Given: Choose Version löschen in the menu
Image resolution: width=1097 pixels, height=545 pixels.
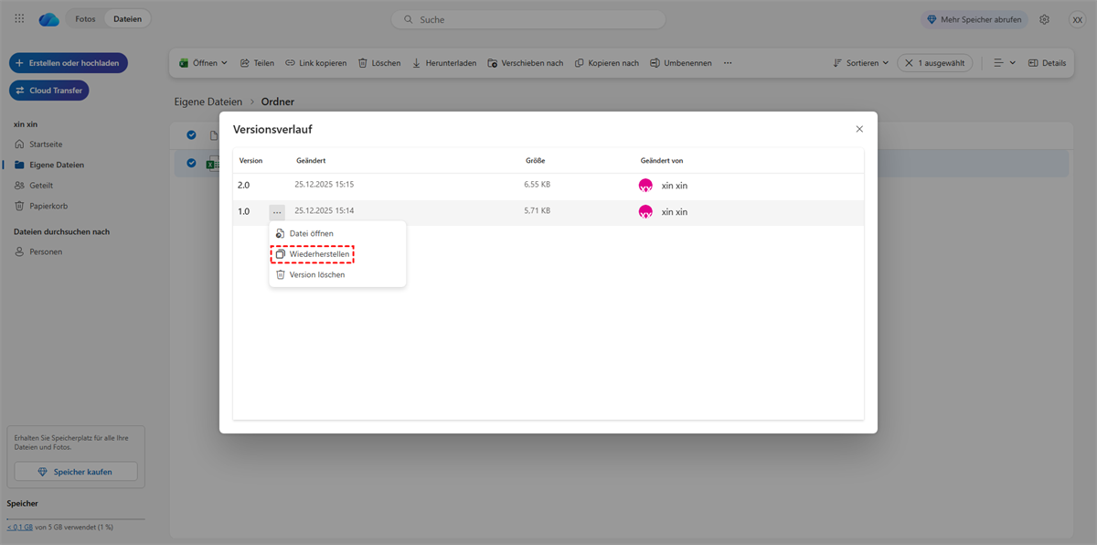Looking at the screenshot, I should click(316, 274).
